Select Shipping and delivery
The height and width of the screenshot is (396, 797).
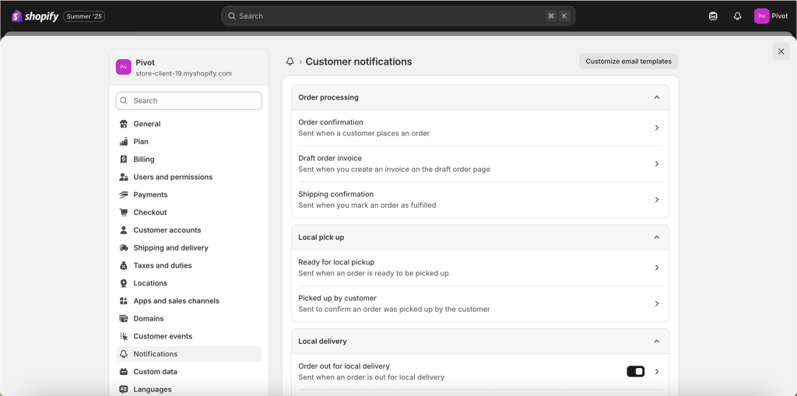point(188,248)
